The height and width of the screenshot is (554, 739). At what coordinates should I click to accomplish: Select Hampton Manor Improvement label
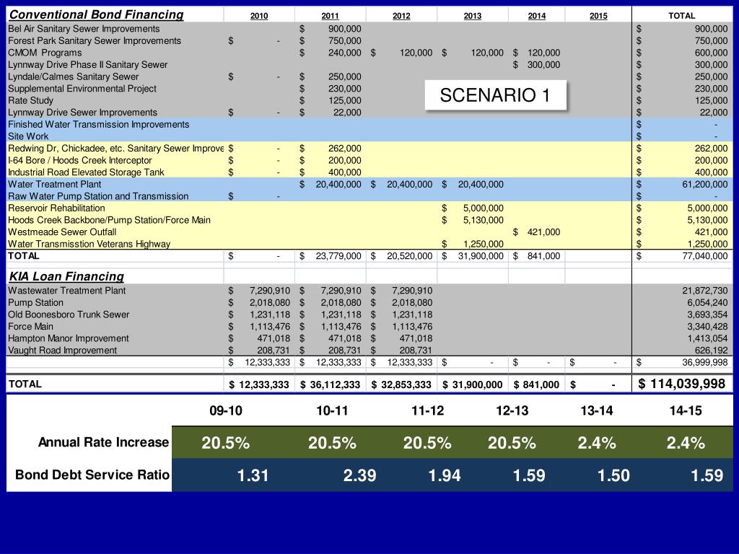click(x=69, y=338)
